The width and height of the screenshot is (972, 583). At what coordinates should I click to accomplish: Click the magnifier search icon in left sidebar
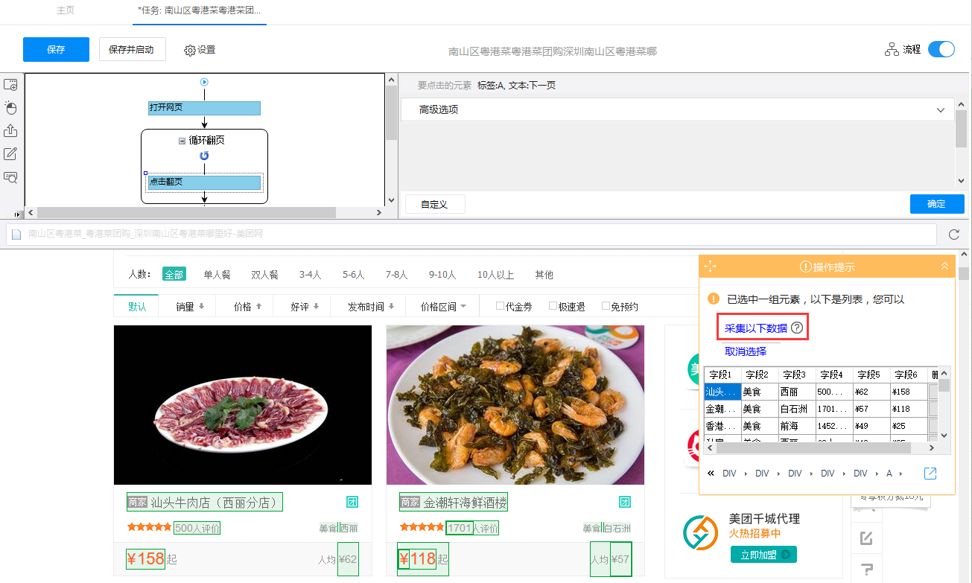click(x=10, y=177)
